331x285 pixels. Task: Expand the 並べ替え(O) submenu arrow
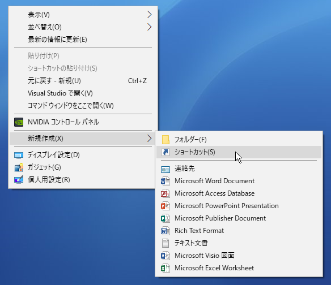coord(150,27)
